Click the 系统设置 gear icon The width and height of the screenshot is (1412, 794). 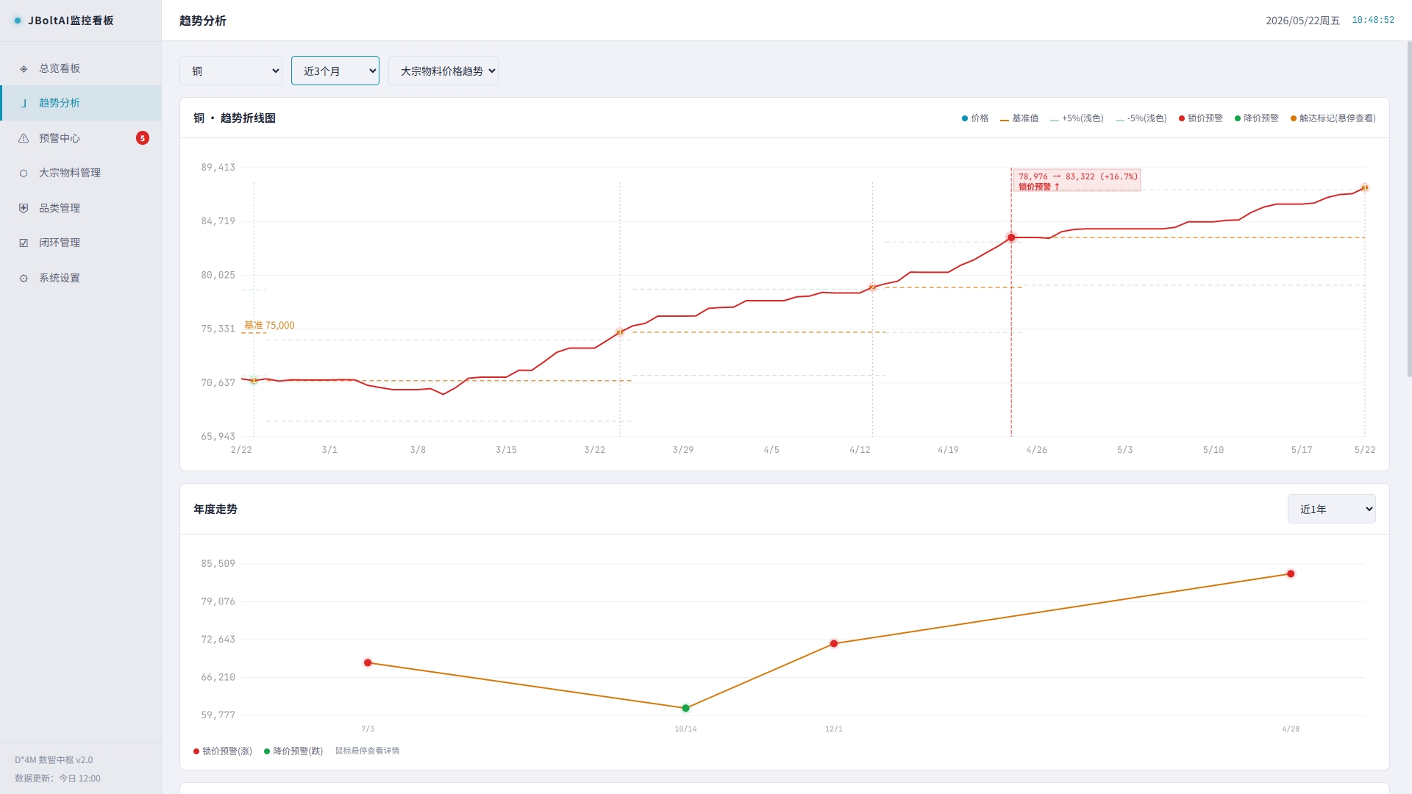click(x=24, y=278)
